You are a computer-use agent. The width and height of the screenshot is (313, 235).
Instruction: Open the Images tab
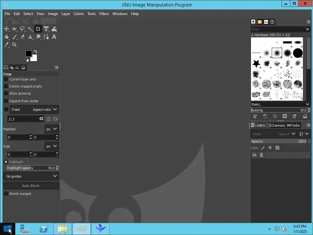(23, 67)
